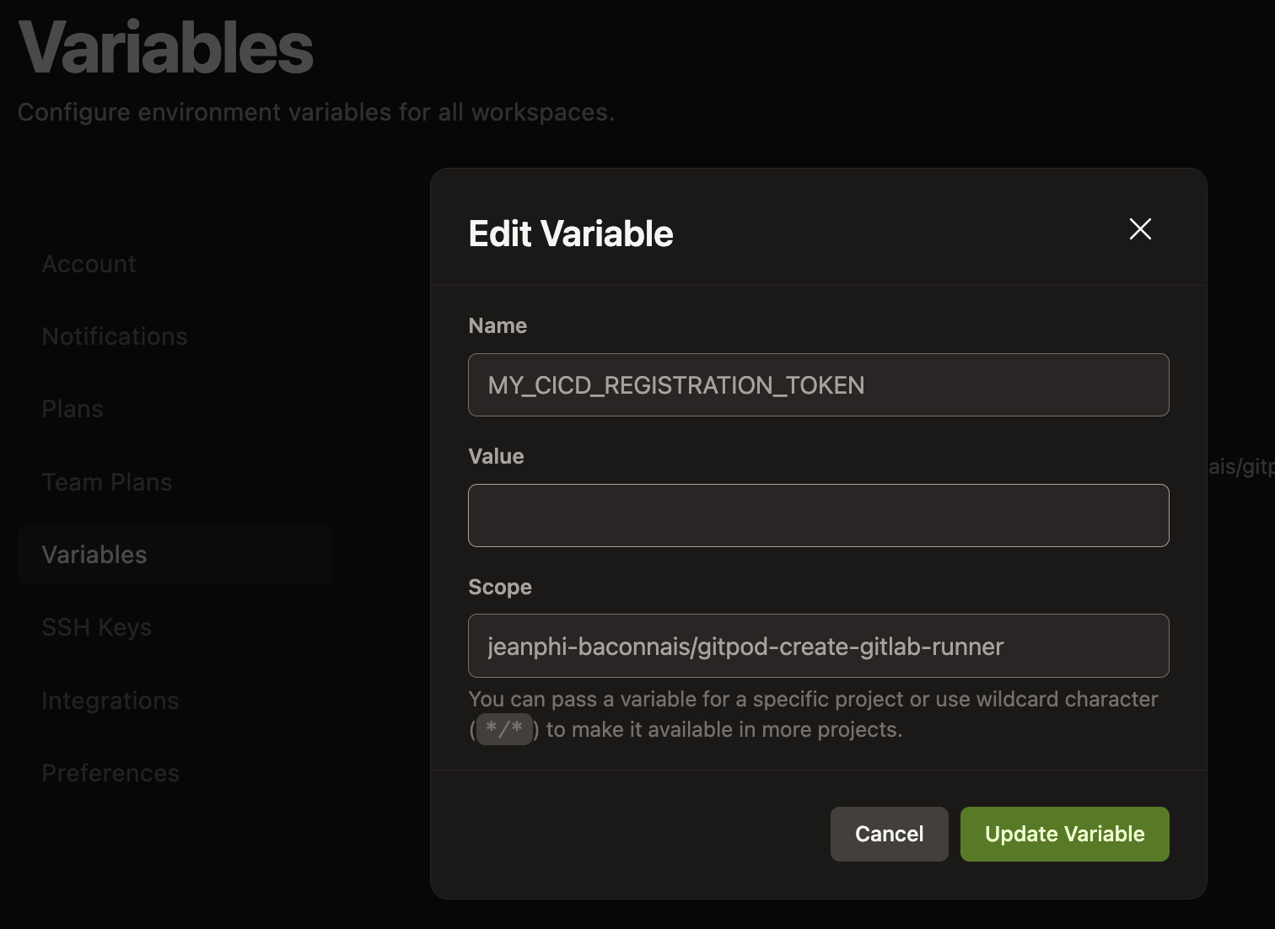Open Account settings in the sidebar

coord(89,264)
